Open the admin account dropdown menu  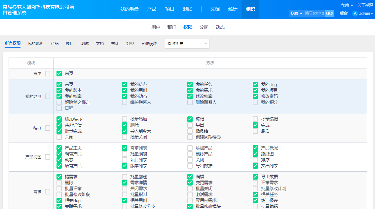pos(366,14)
